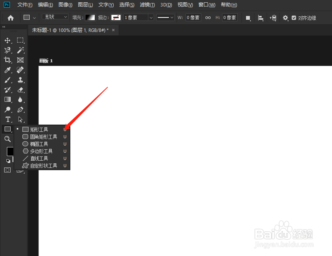Open path alignment icon in options bar
This screenshot has height=256, width=332.
click(261, 18)
